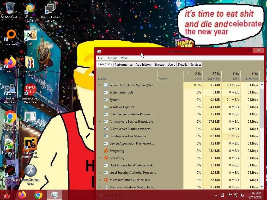
Task: Click the Start button ornament on the taskbar
Action: click(x=7, y=195)
